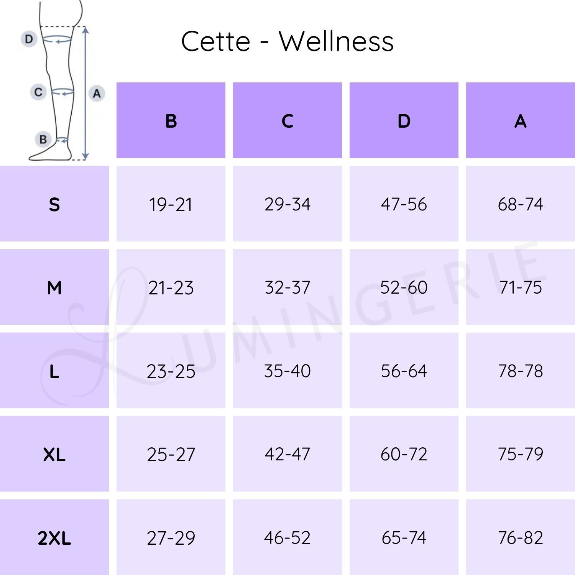The width and height of the screenshot is (575, 575).
Task: Select the C column header
Action: tap(287, 120)
